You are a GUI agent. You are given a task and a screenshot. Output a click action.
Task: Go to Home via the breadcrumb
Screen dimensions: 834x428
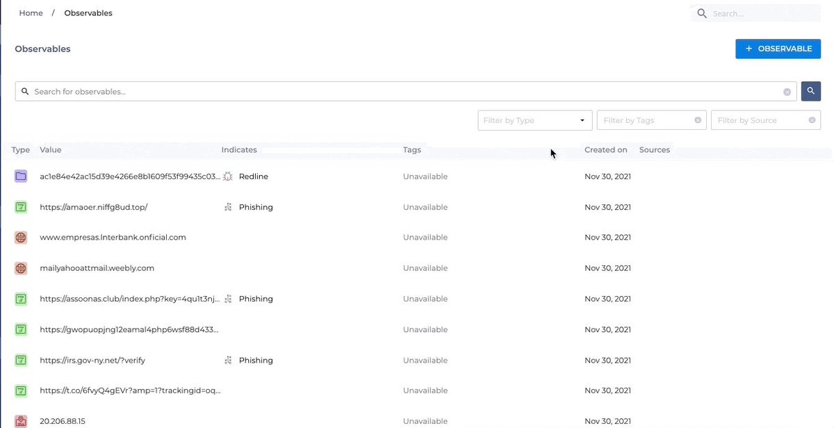point(31,13)
